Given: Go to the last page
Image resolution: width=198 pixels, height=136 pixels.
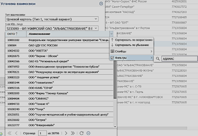Looking at the screenshot, I should click(x=73, y=133).
